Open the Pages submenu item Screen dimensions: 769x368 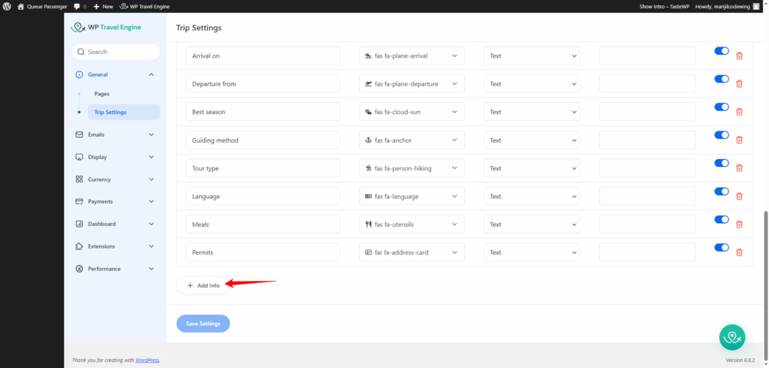coord(102,94)
